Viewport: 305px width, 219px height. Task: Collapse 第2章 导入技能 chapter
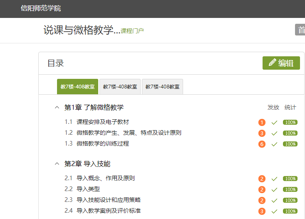point(57,164)
